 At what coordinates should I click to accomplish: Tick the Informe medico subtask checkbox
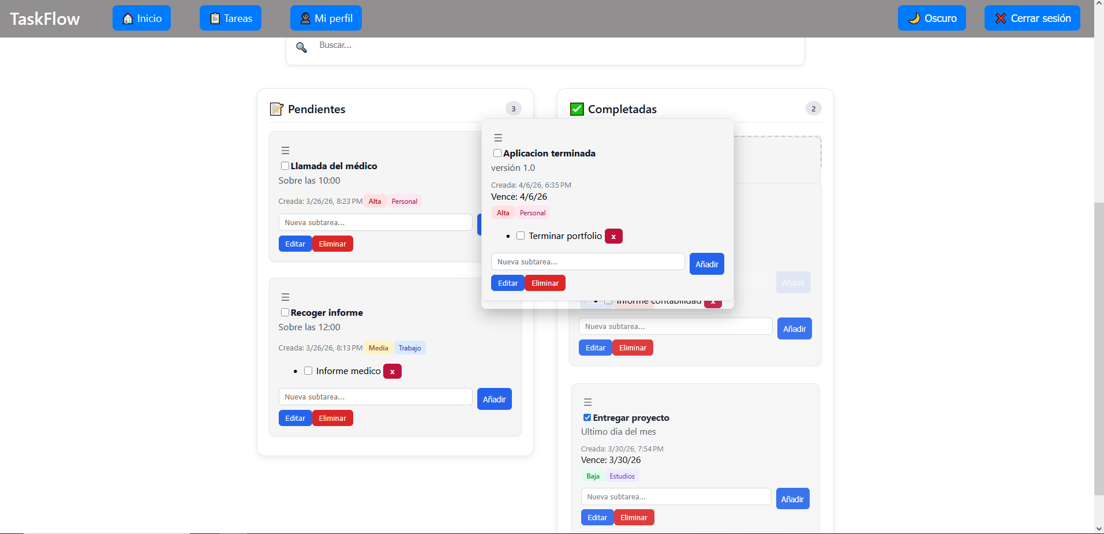click(308, 371)
